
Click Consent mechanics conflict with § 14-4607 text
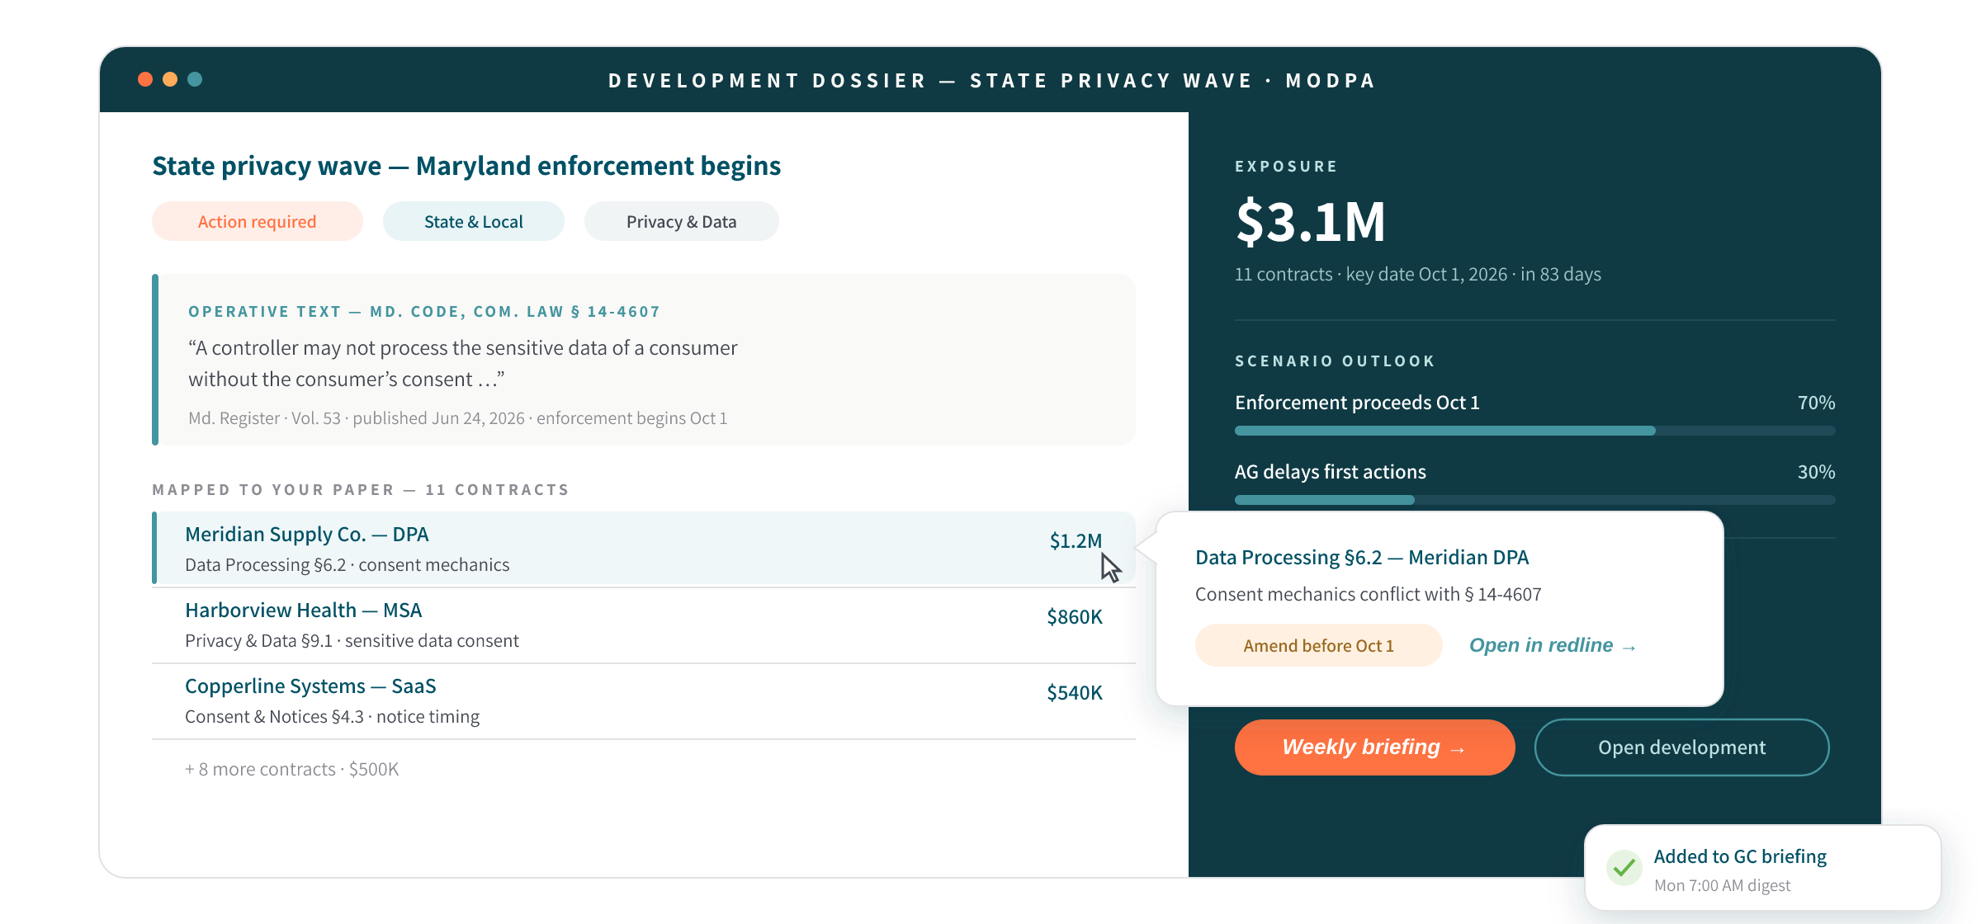tap(1369, 594)
